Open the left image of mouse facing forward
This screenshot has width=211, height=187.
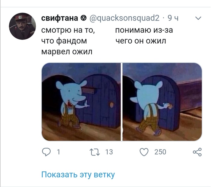coord(81,102)
